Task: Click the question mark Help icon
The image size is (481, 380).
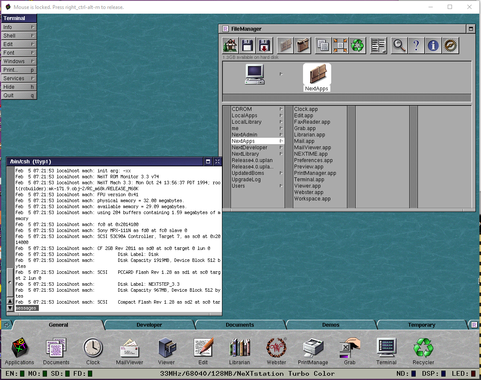Action: (416, 45)
